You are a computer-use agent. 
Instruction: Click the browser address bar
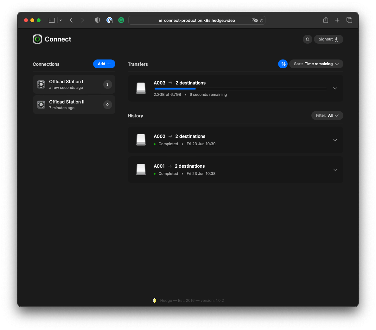tap(197, 20)
